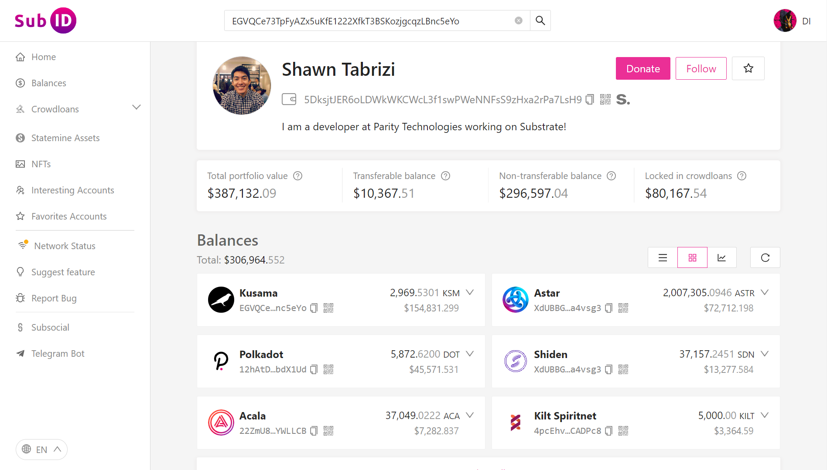The height and width of the screenshot is (470, 827).
Task: Refresh the balances list
Action: tap(765, 258)
